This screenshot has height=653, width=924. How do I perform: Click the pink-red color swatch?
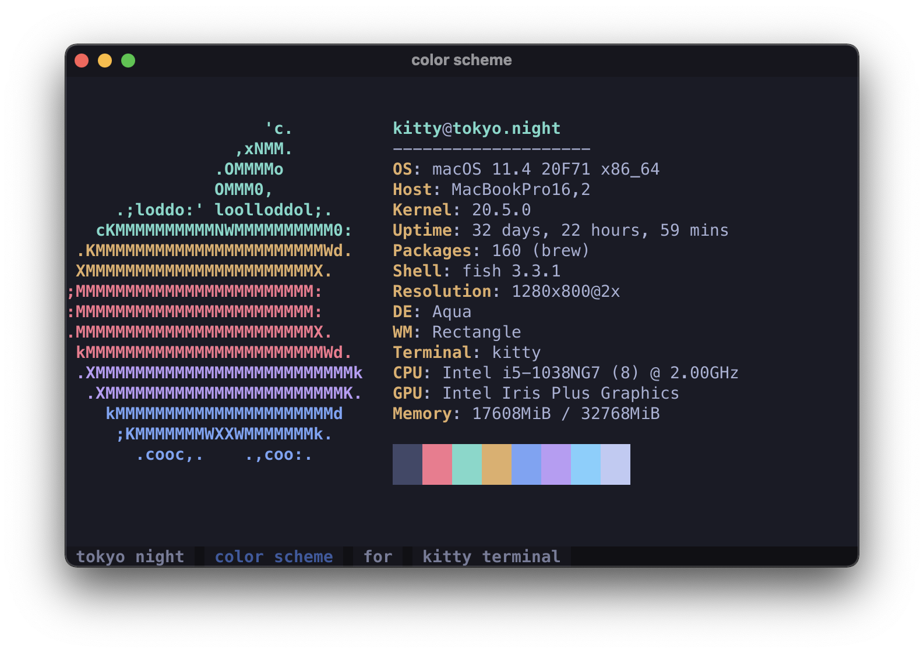tap(437, 464)
